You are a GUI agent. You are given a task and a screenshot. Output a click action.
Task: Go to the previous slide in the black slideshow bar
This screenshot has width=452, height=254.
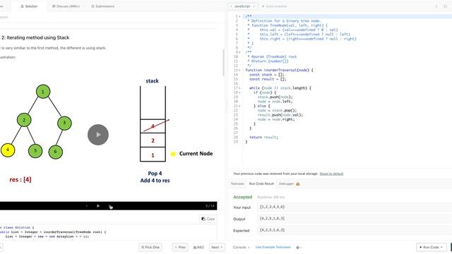click(86, 206)
